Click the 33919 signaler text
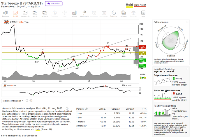The image size is (201, 137). click(179, 97)
